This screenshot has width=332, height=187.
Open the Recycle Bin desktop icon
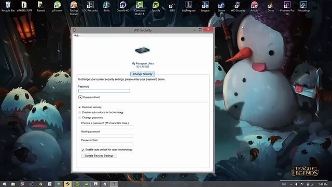click(x=8, y=6)
